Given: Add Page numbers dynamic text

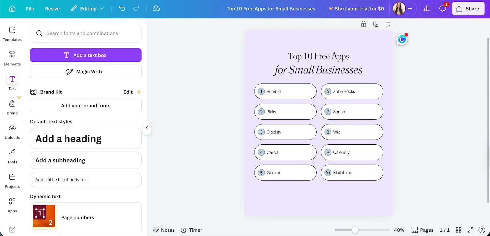Looking at the screenshot, I should (86, 217).
